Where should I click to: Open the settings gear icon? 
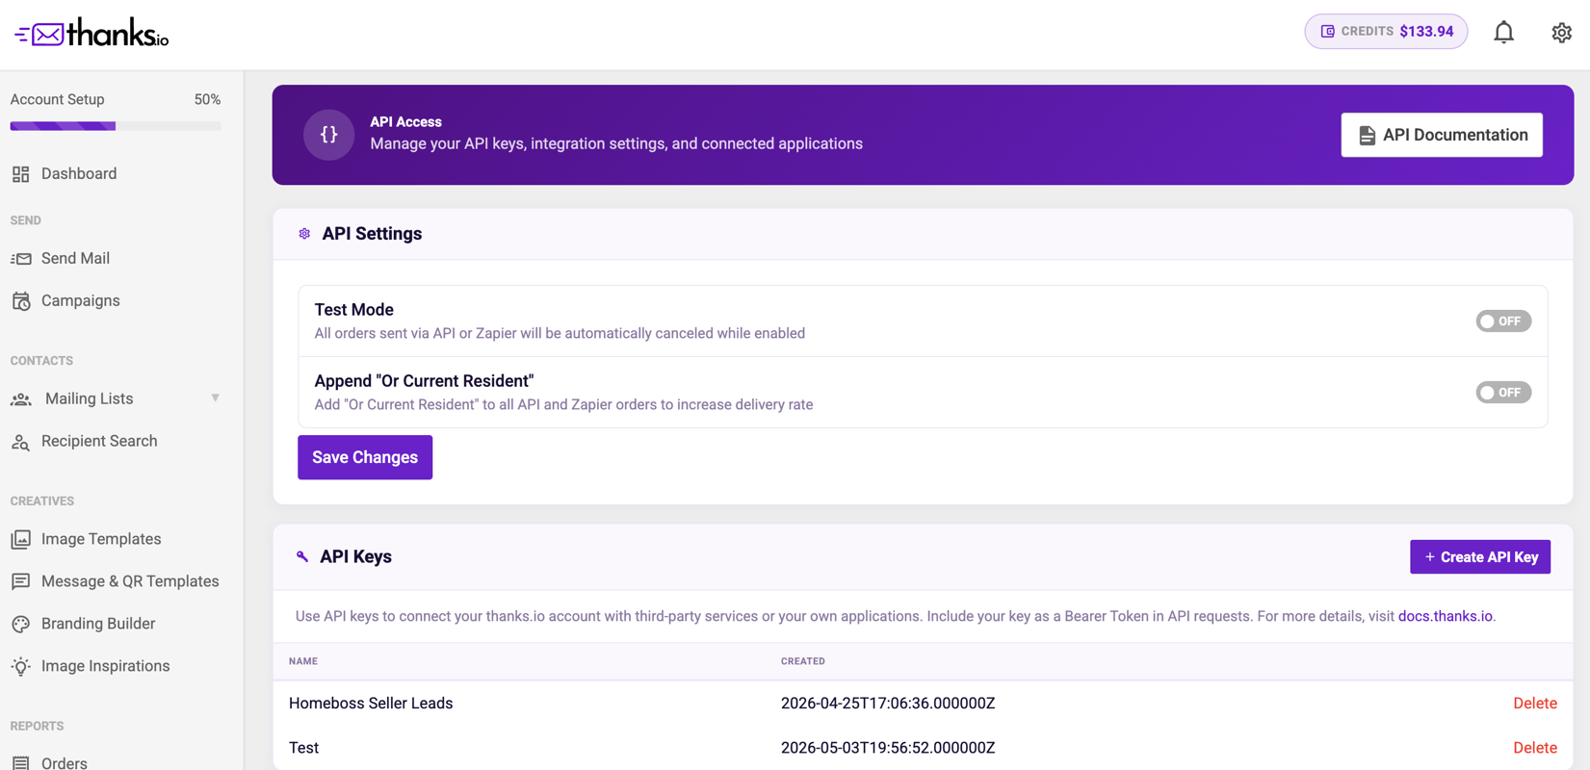click(x=1561, y=32)
